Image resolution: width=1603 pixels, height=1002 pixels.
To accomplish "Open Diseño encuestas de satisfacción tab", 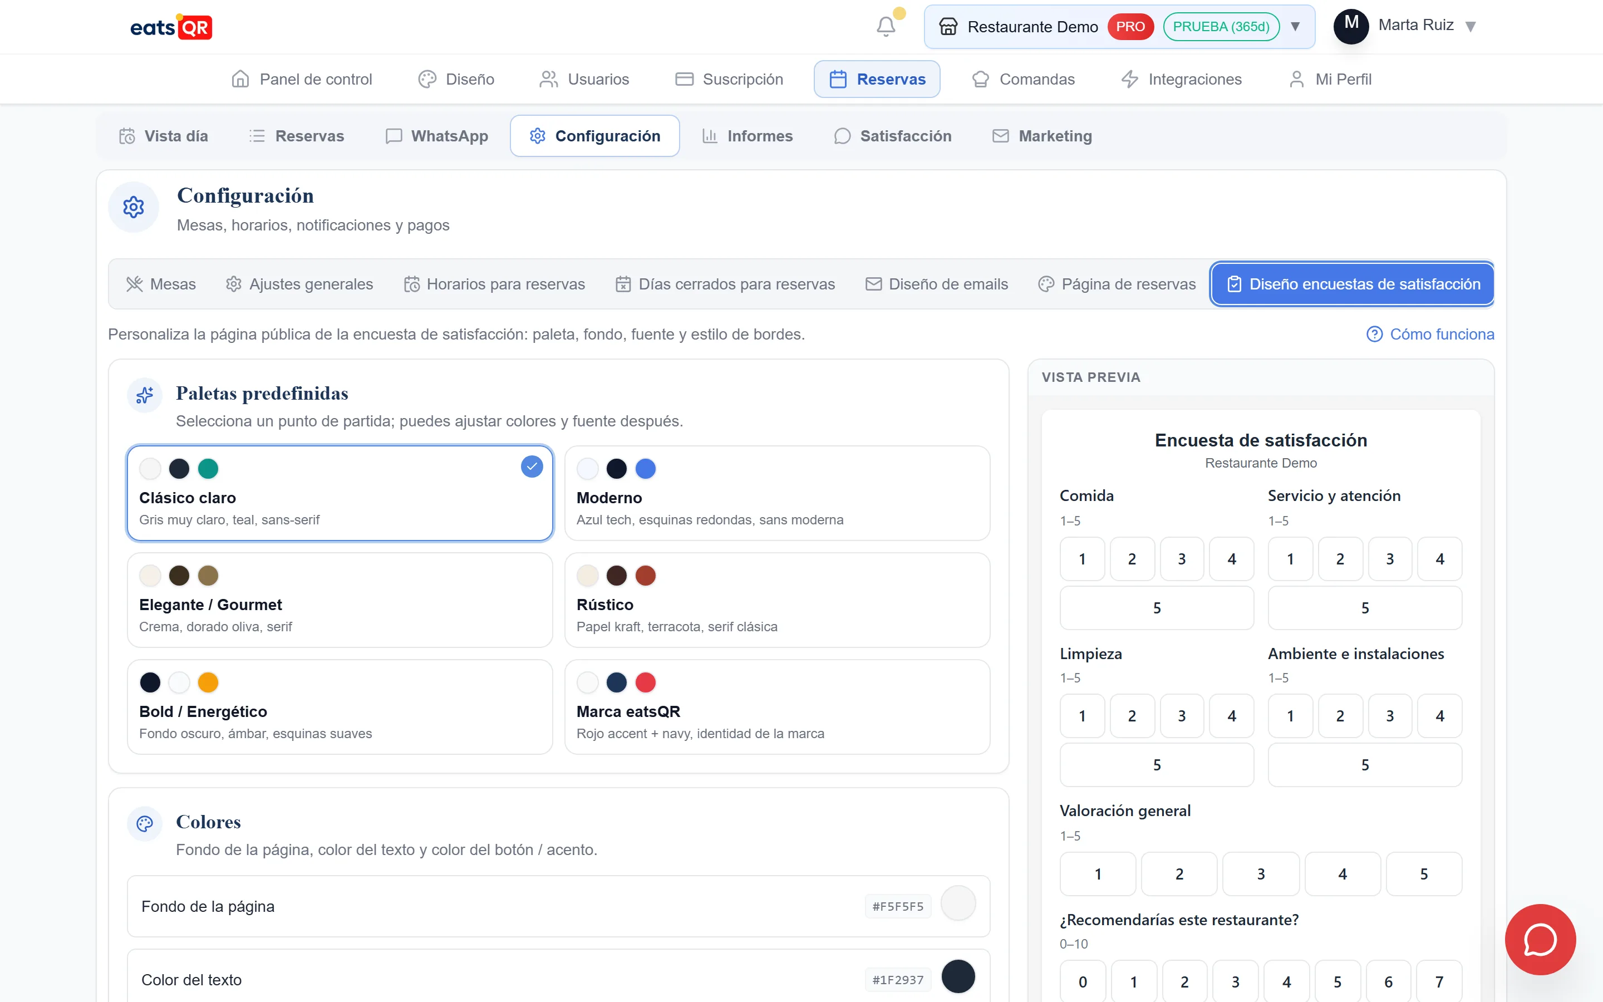I will pyautogui.click(x=1352, y=284).
